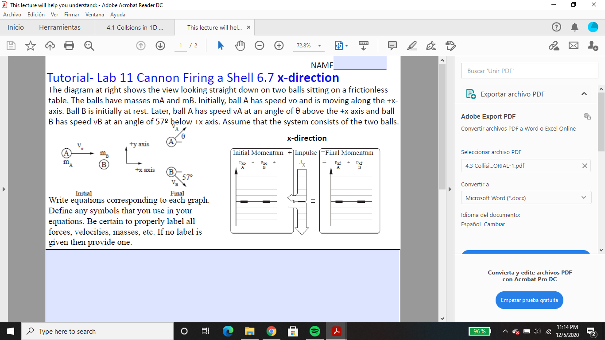Send document via the envelope email icon
The image size is (605, 340).
574,46
